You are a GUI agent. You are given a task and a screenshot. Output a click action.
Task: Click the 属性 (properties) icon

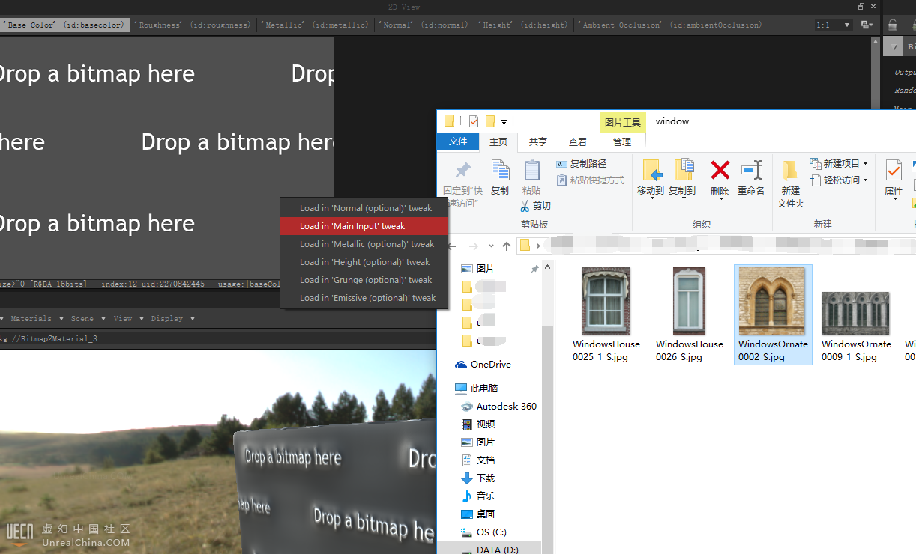pyautogui.click(x=893, y=171)
